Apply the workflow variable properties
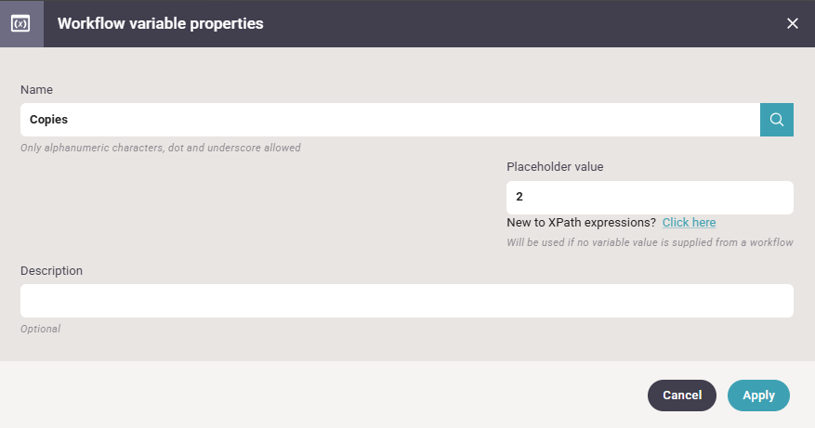Viewport: 815px width, 428px height. pos(758,396)
